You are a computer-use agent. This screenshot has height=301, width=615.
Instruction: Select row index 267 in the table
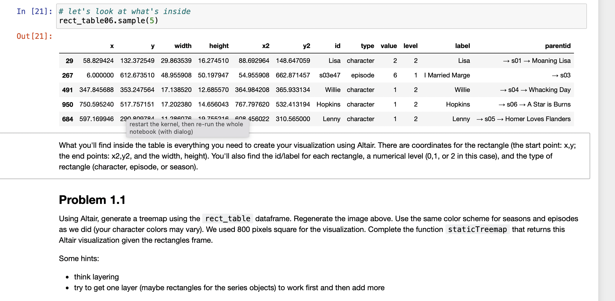pos(67,76)
